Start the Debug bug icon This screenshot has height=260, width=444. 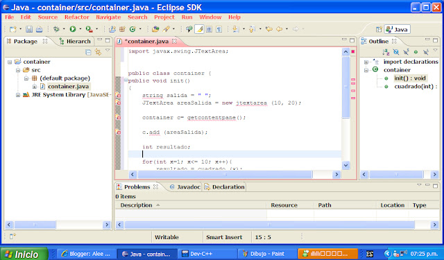(x=56, y=29)
